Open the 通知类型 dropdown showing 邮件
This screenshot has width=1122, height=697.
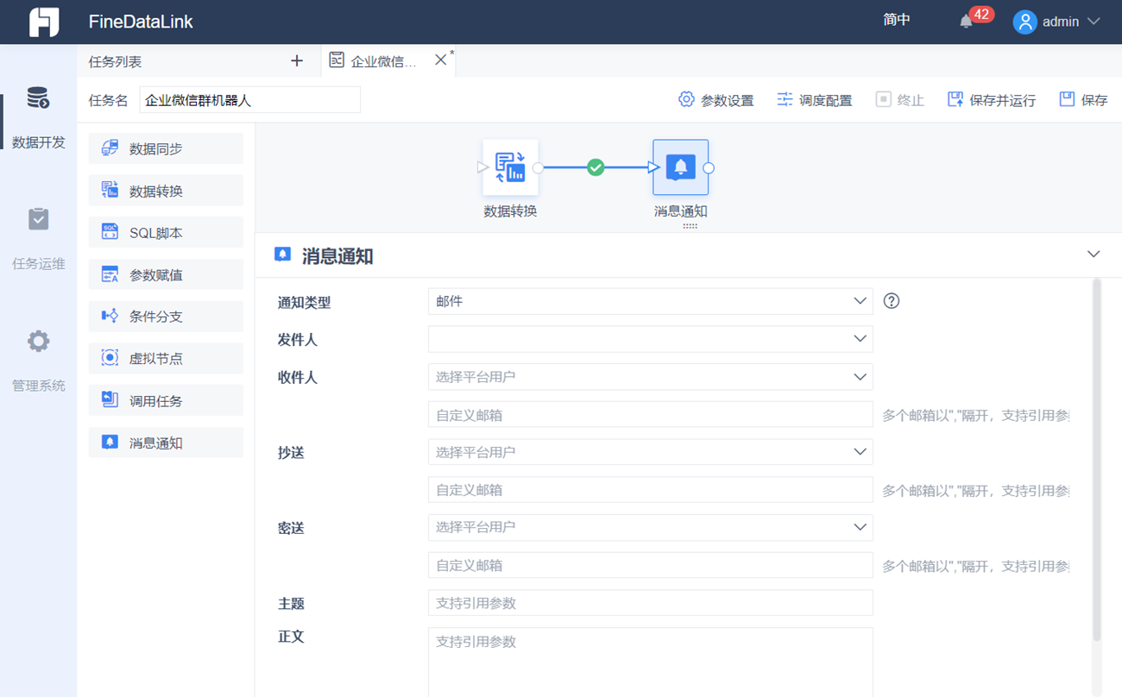(650, 301)
